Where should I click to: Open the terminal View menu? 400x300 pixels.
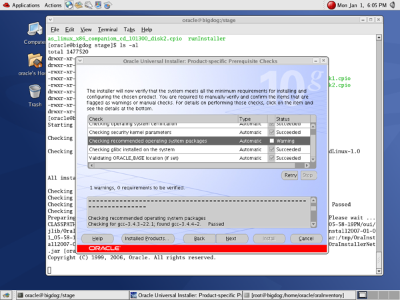tap(86, 29)
